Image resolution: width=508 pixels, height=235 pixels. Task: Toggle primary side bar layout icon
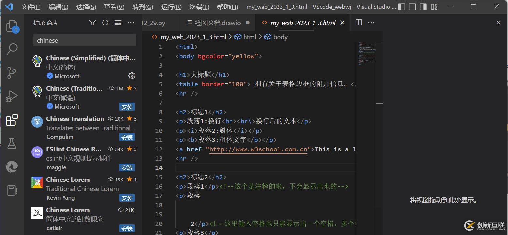402,7
